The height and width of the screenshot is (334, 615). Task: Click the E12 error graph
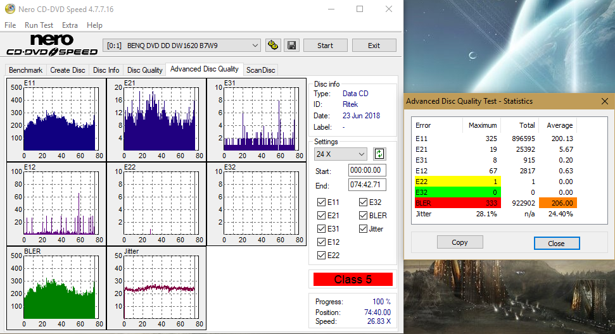56,204
